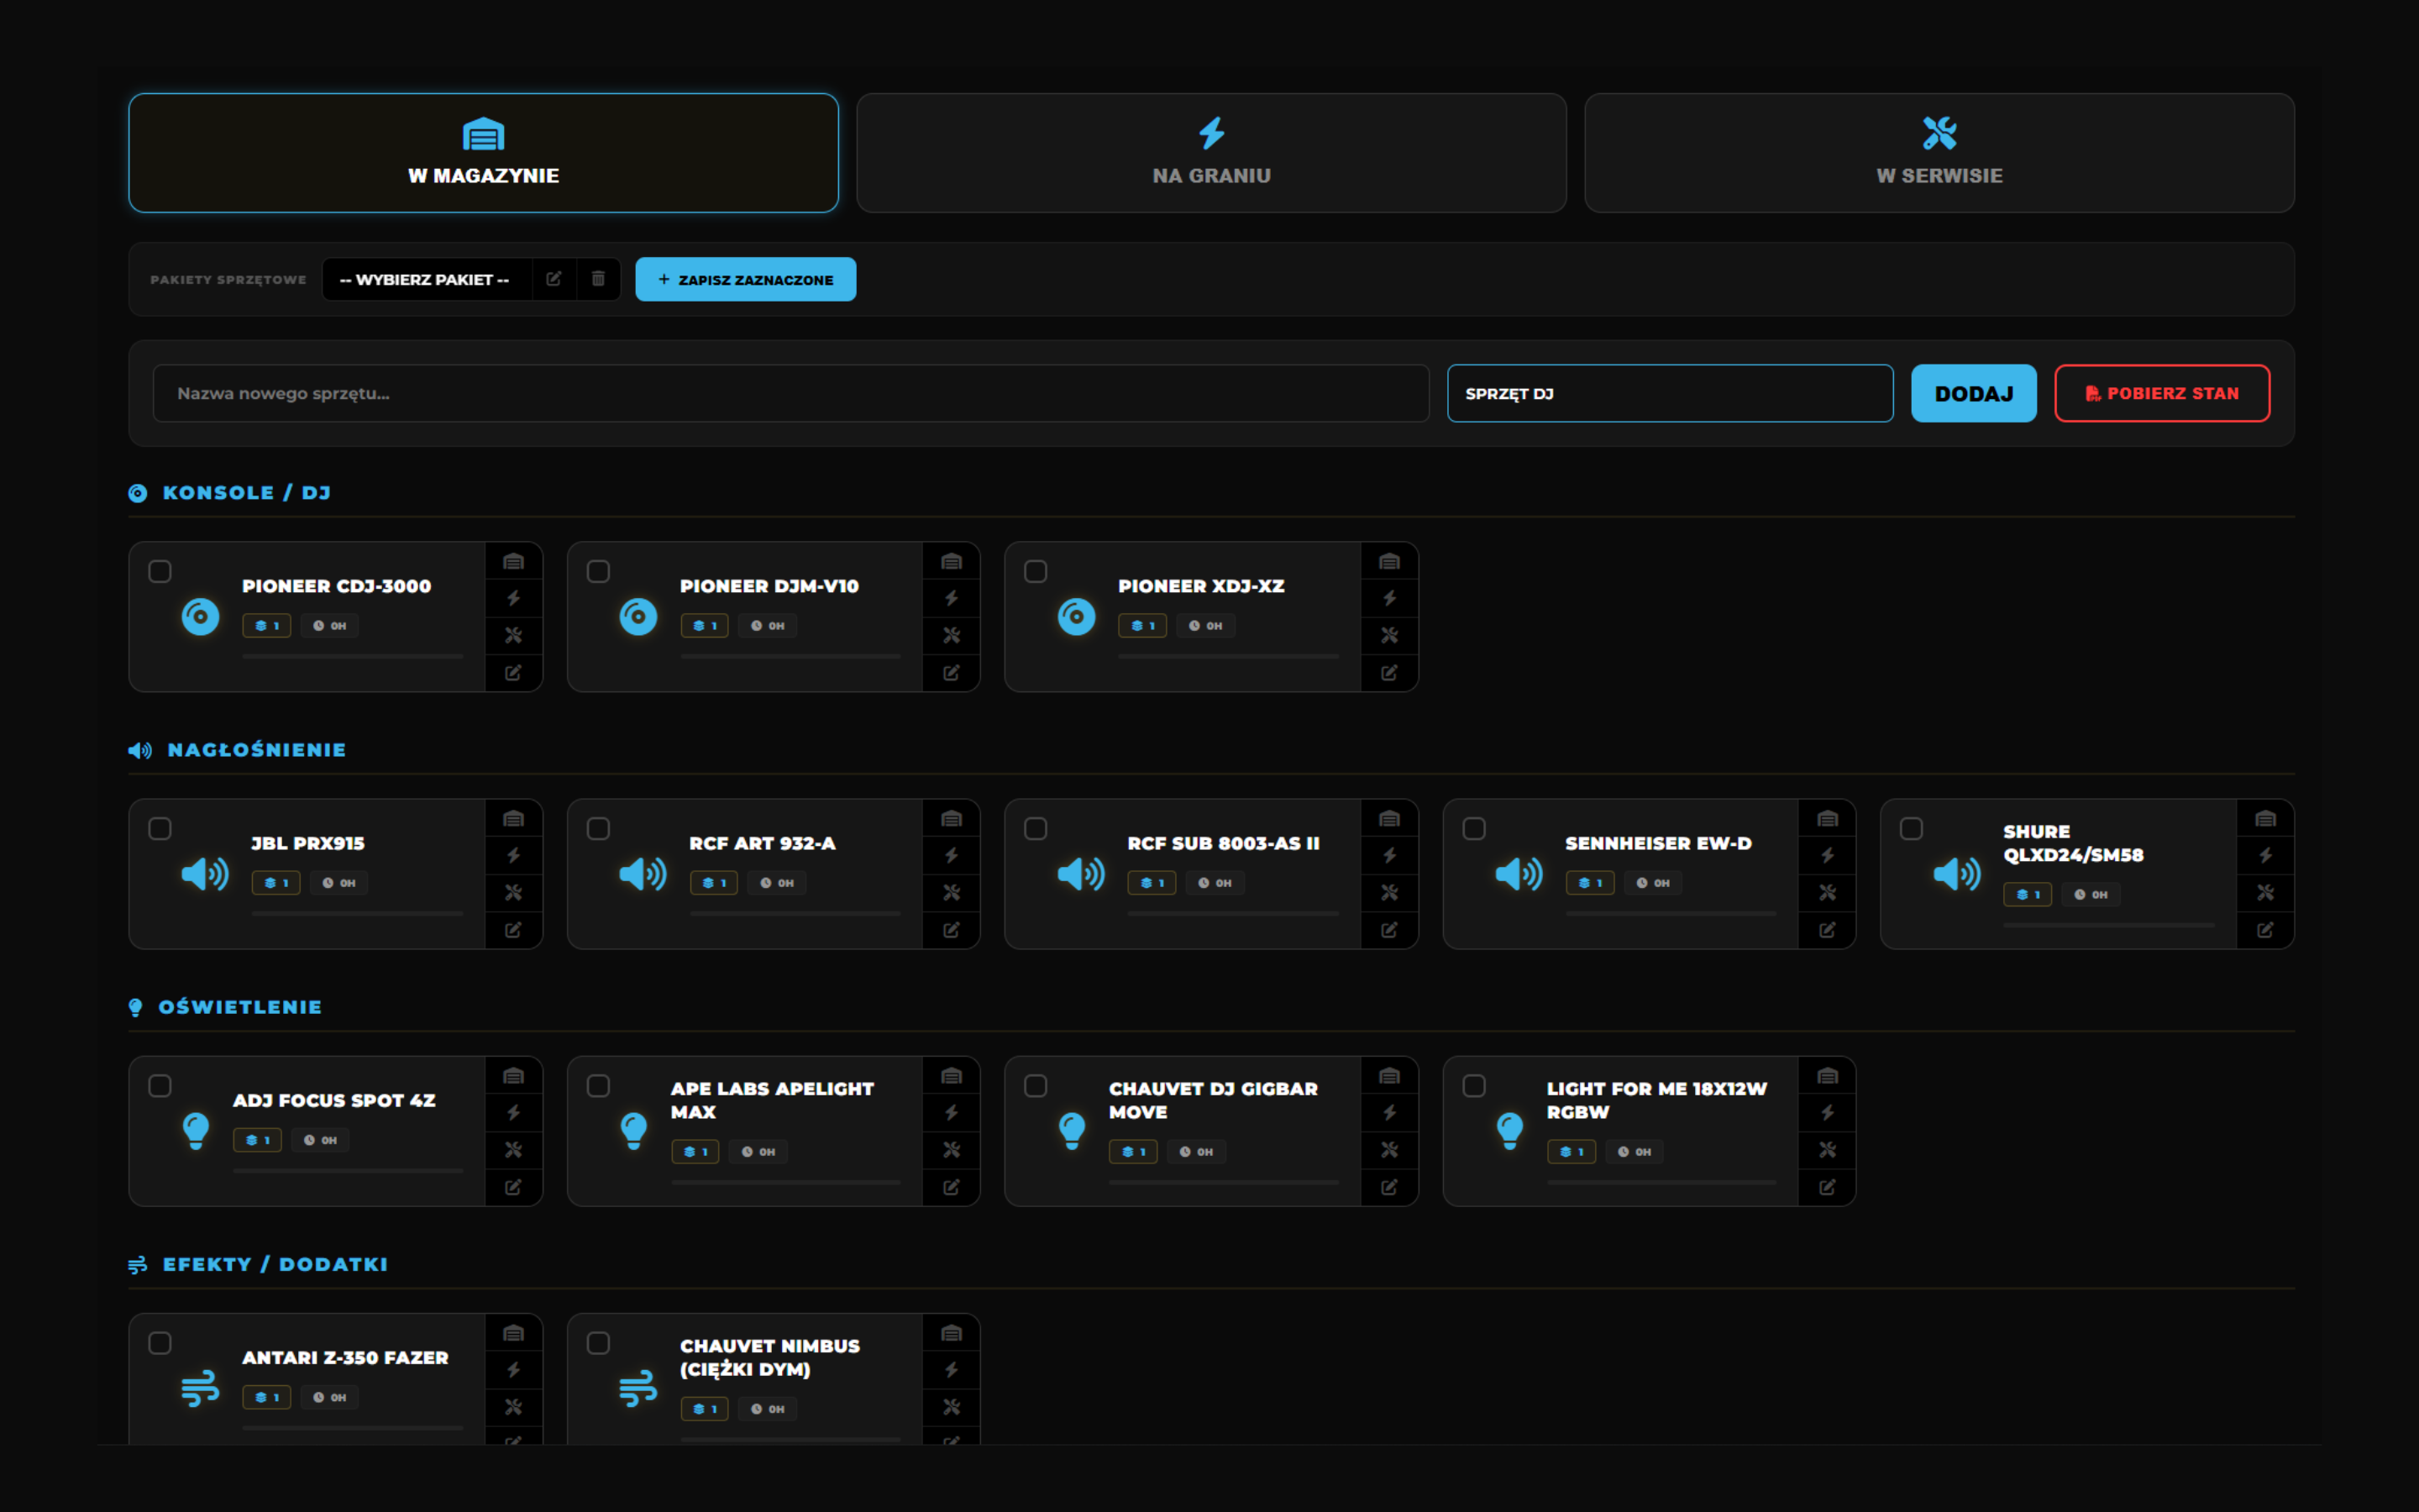
Task: Click warehouse icon on ADJ Focus Spot 4Z card
Action: (514, 1076)
